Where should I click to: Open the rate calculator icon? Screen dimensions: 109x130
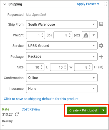pos(101,24)
